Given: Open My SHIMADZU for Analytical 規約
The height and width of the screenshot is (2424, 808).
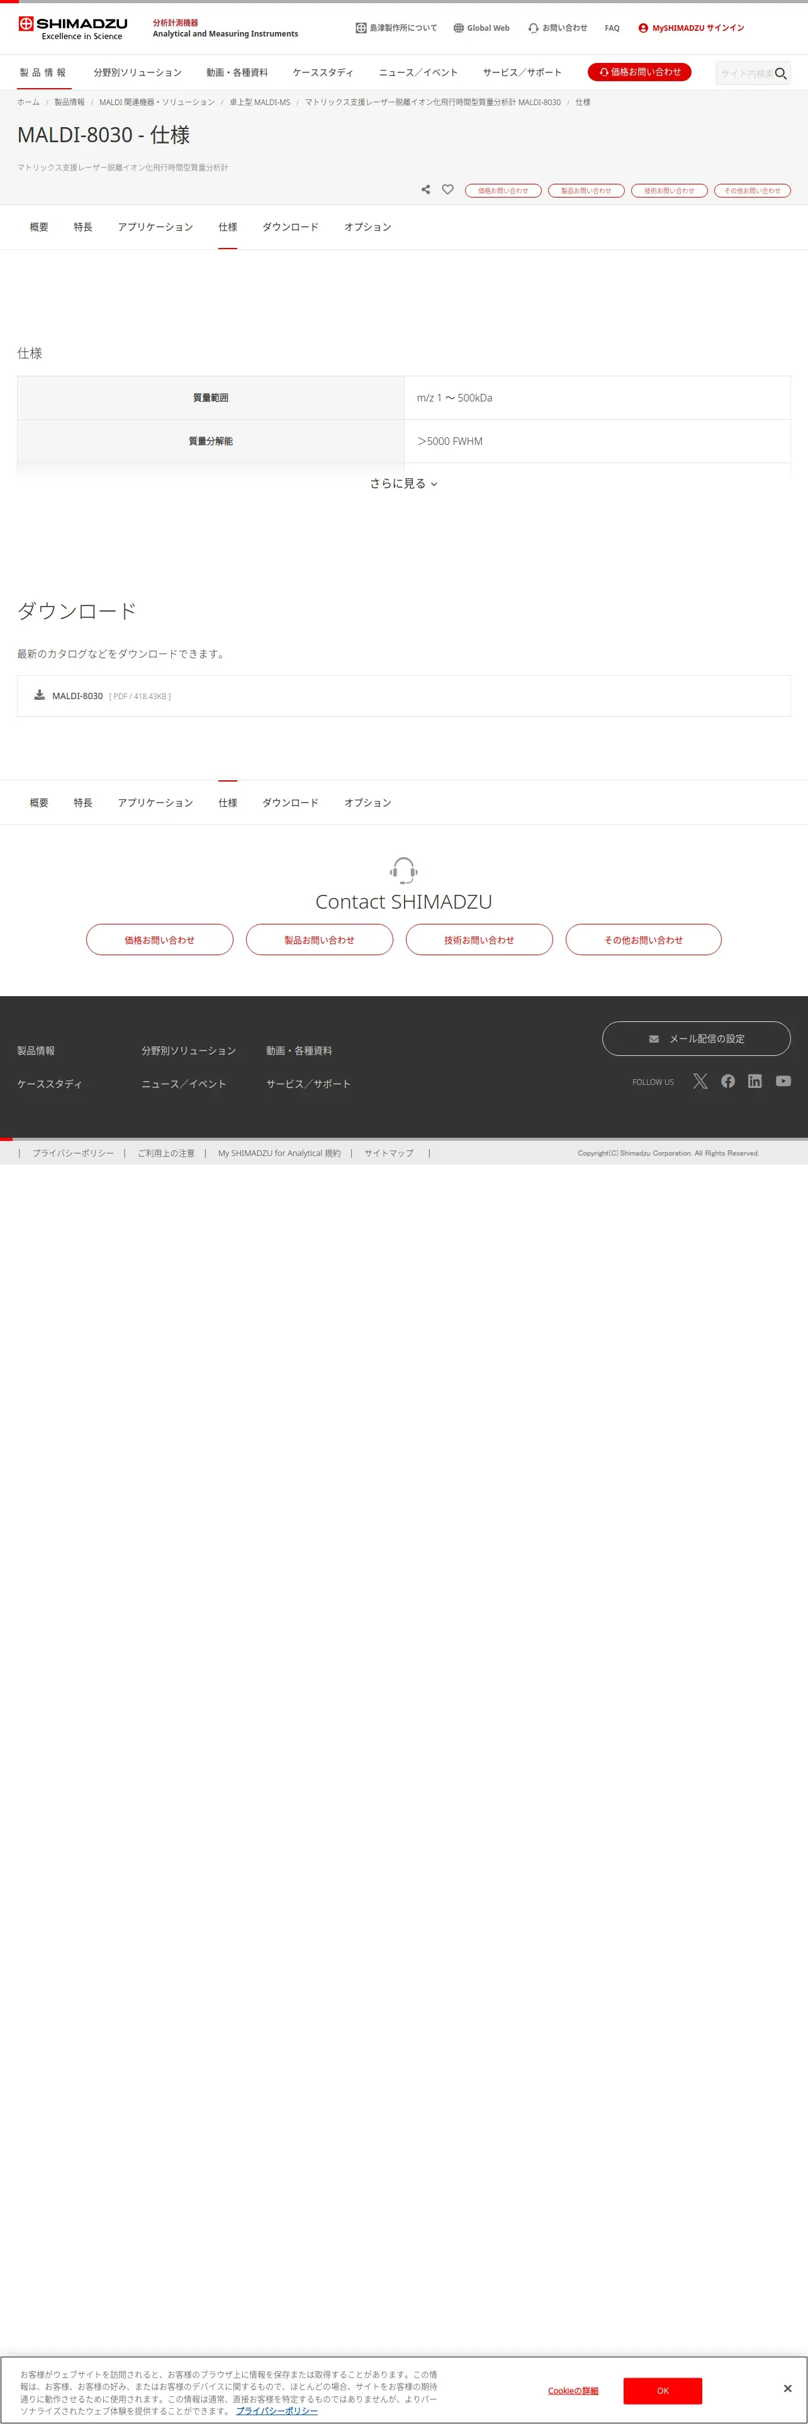Looking at the screenshot, I should [x=279, y=1153].
